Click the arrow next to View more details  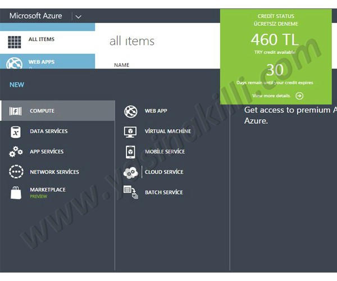299,96
